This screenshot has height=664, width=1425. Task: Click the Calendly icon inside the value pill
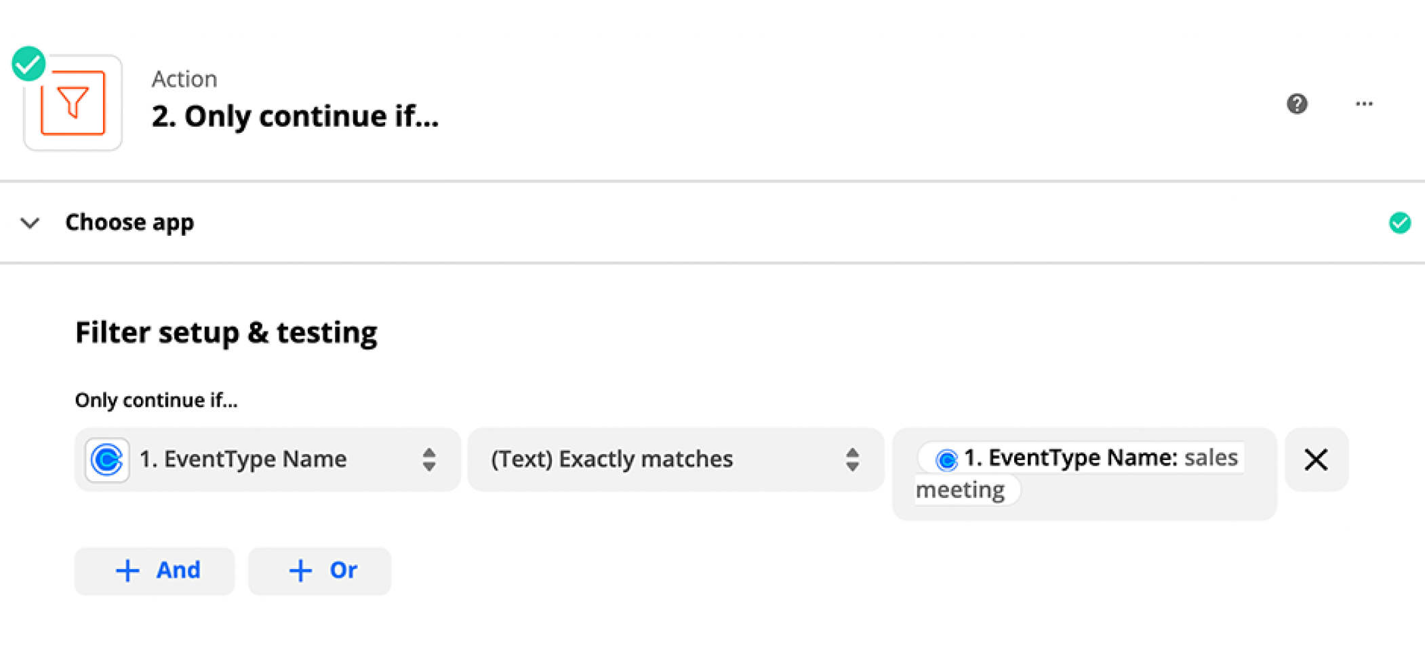[946, 459]
